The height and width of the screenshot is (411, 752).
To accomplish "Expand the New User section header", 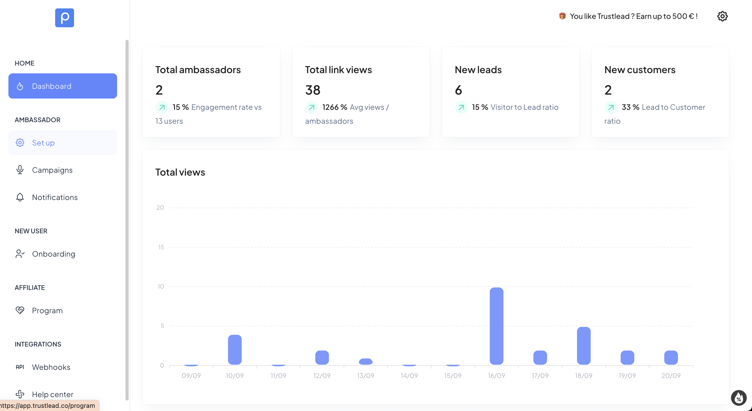I will 31,231.
